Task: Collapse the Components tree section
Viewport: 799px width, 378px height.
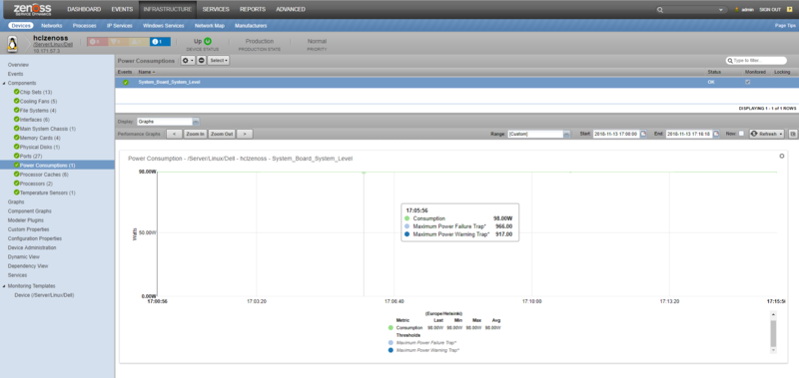Action: [4, 83]
